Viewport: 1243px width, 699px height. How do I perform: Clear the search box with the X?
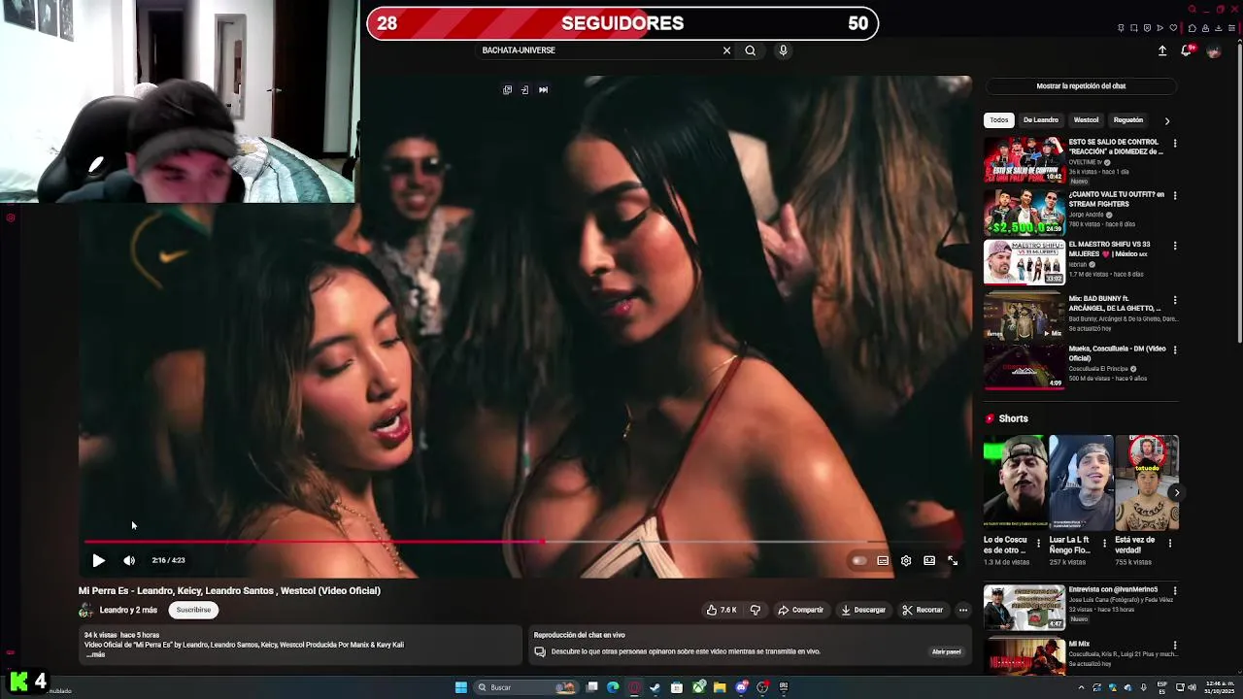pos(726,50)
